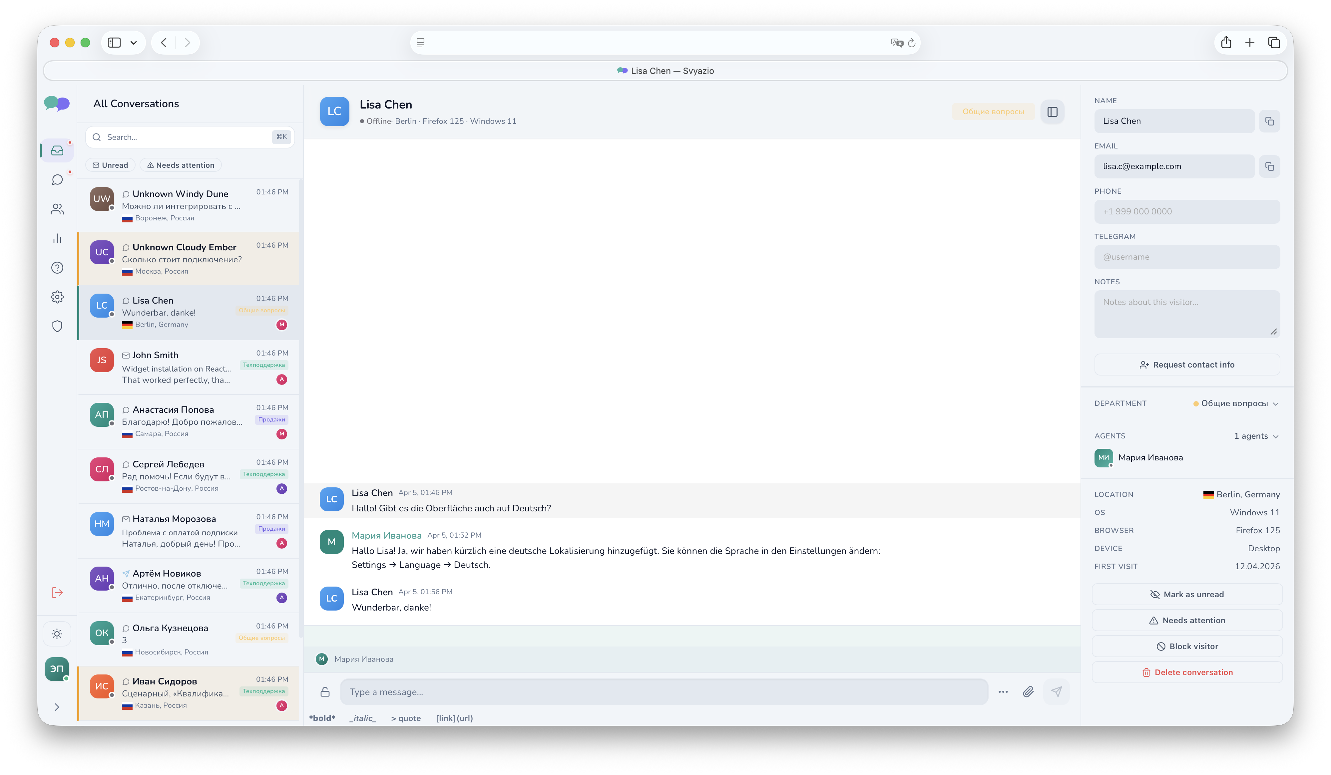The height and width of the screenshot is (775, 1331).
Task: Open the Department Общие вопросы dropdown
Action: click(1235, 404)
